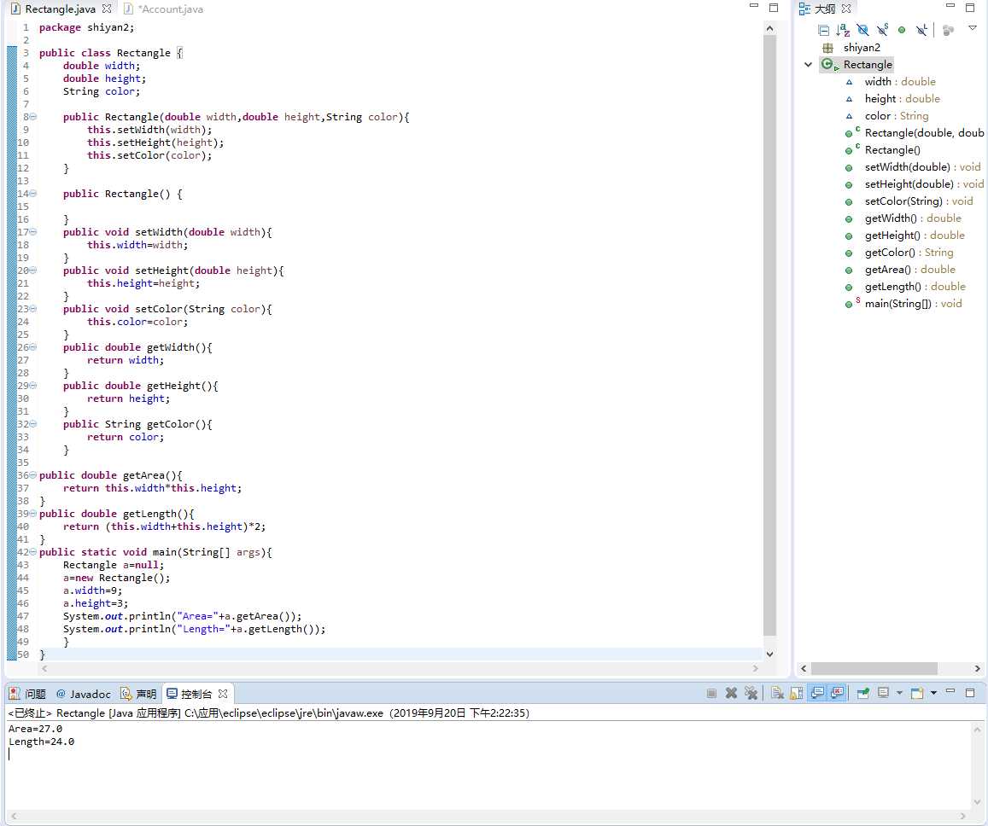
Task: Switch to the *Account.java editor tab
Action: coord(163,9)
